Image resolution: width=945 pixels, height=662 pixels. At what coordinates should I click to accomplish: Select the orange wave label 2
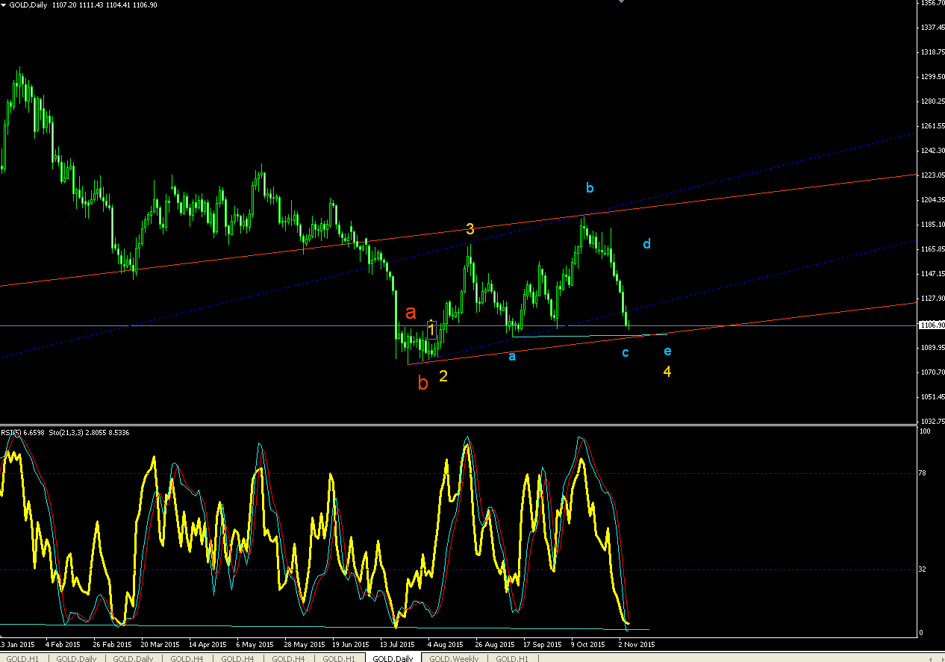[x=443, y=376]
